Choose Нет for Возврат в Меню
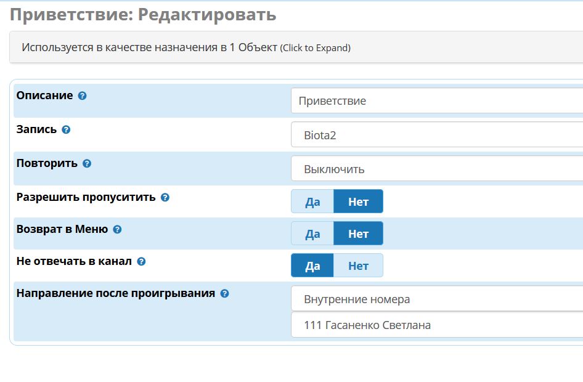The width and height of the screenshot is (583, 382). click(x=358, y=234)
